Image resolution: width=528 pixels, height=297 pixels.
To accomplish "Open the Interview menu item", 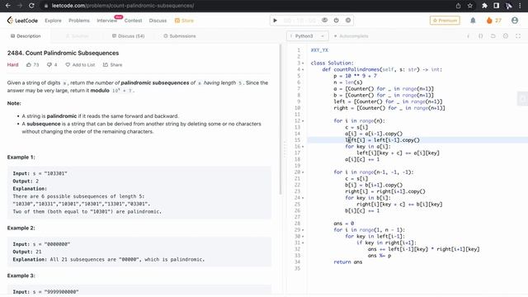I will click(106, 21).
